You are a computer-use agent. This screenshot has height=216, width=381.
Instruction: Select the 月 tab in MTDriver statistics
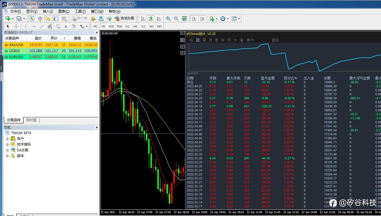[x=210, y=40]
